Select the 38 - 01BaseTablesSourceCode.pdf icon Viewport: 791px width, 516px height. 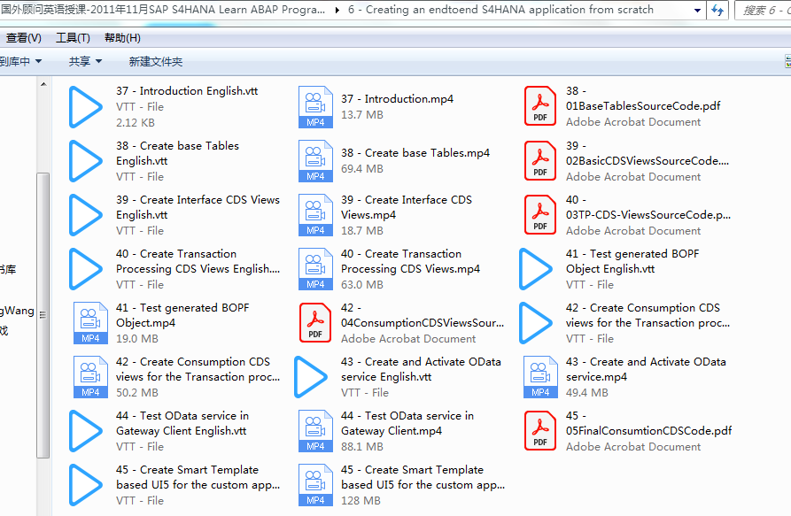540,106
